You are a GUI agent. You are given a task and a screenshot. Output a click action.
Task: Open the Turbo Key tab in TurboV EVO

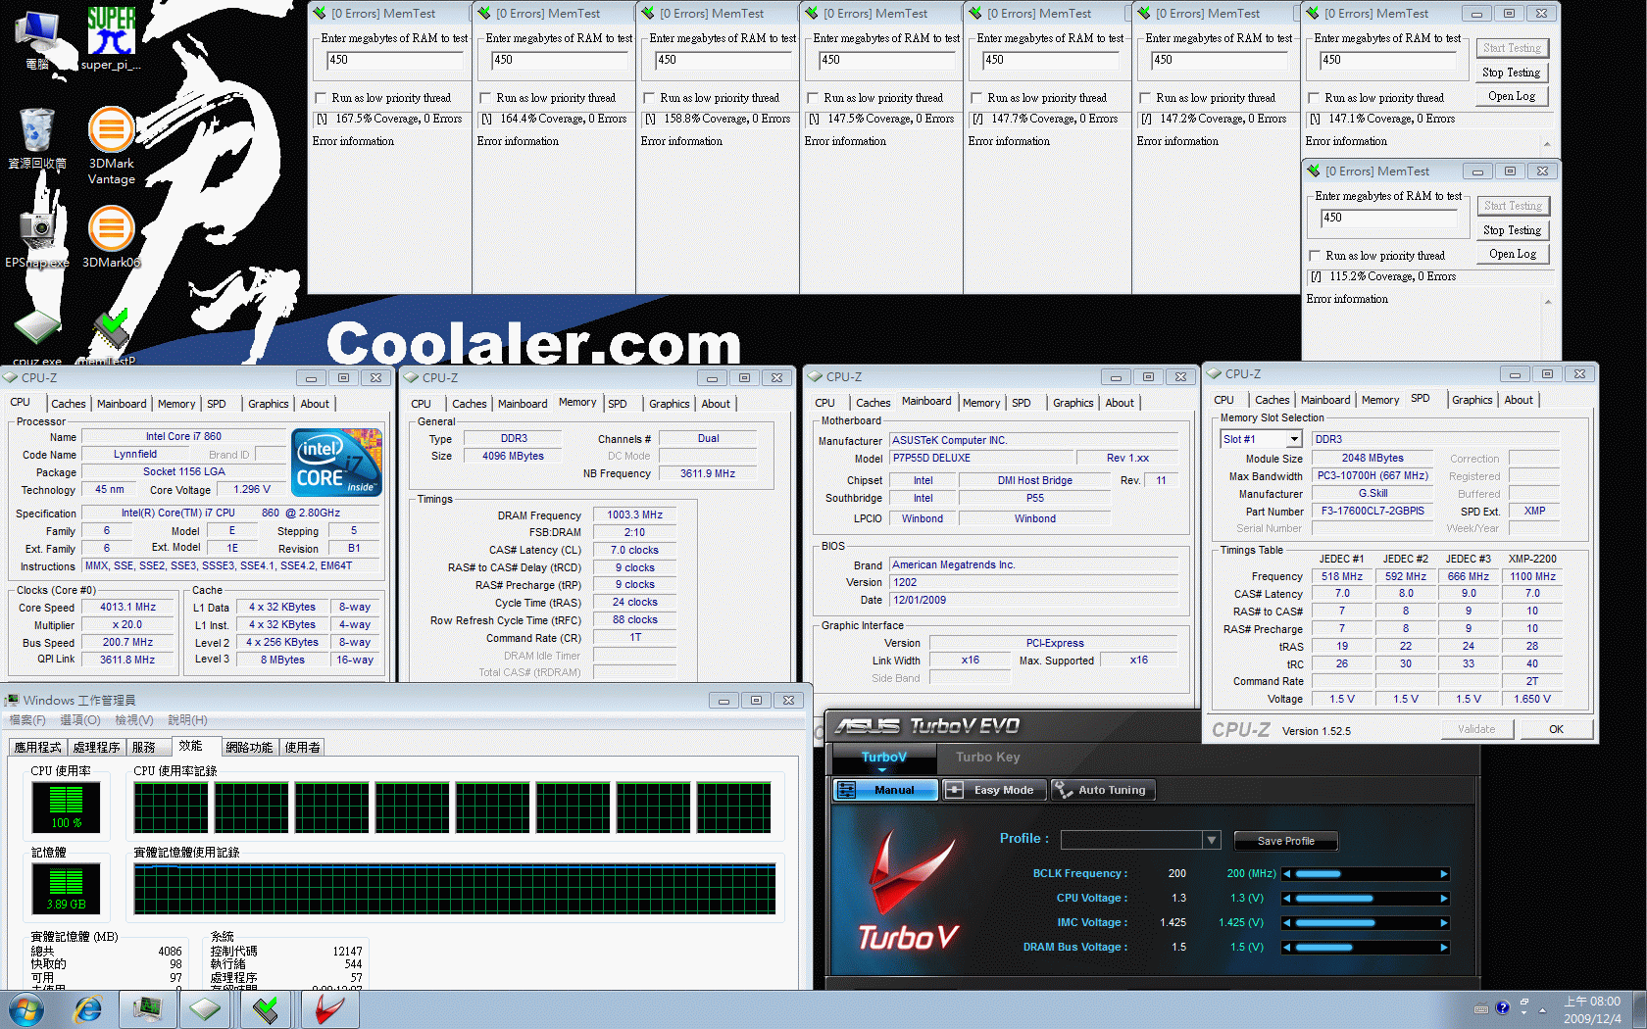987,757
